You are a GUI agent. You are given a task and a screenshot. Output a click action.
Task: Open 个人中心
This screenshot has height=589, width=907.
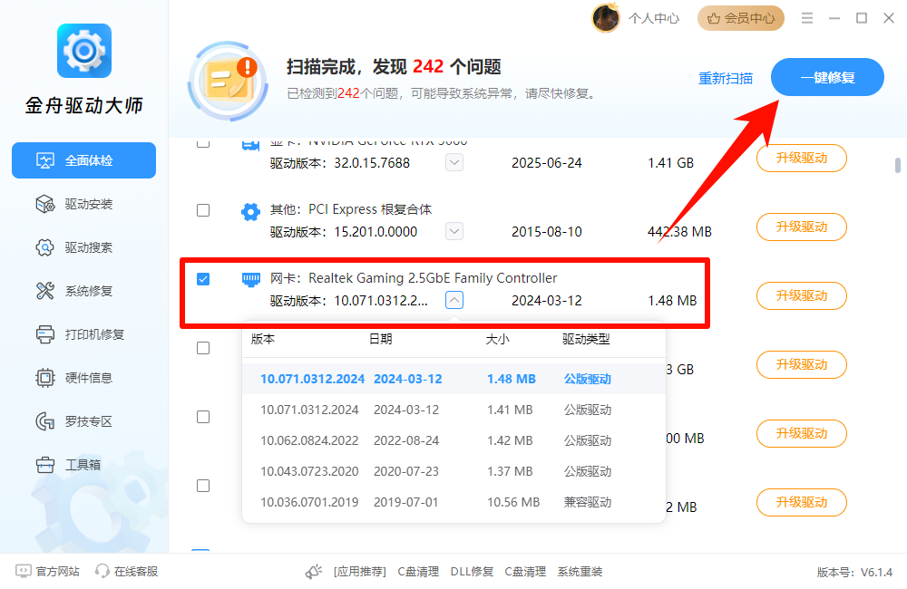click(x=654, y=18)
